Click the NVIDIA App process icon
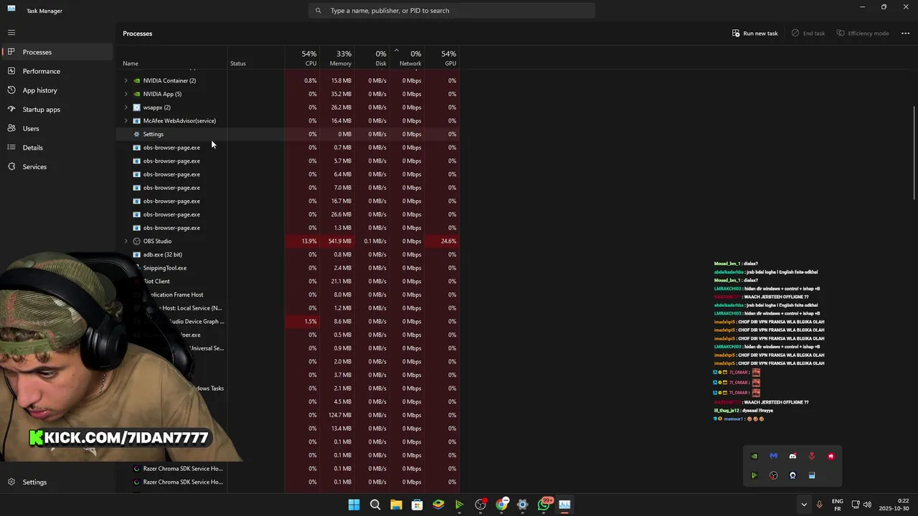 point(137,94)
